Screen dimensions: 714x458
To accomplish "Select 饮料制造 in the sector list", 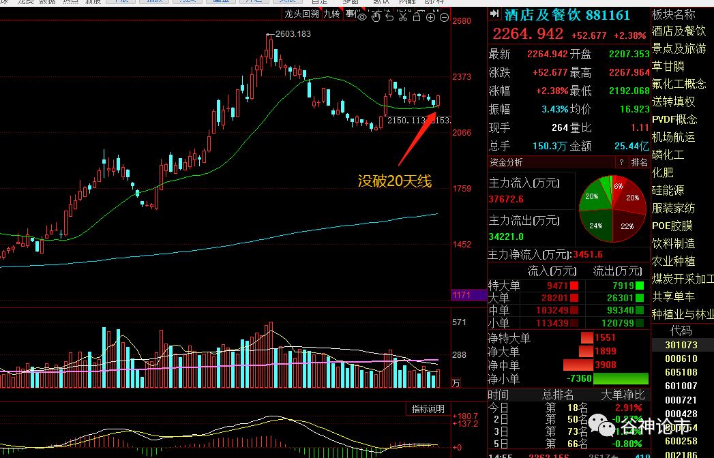I will click(x=674, y=243).
